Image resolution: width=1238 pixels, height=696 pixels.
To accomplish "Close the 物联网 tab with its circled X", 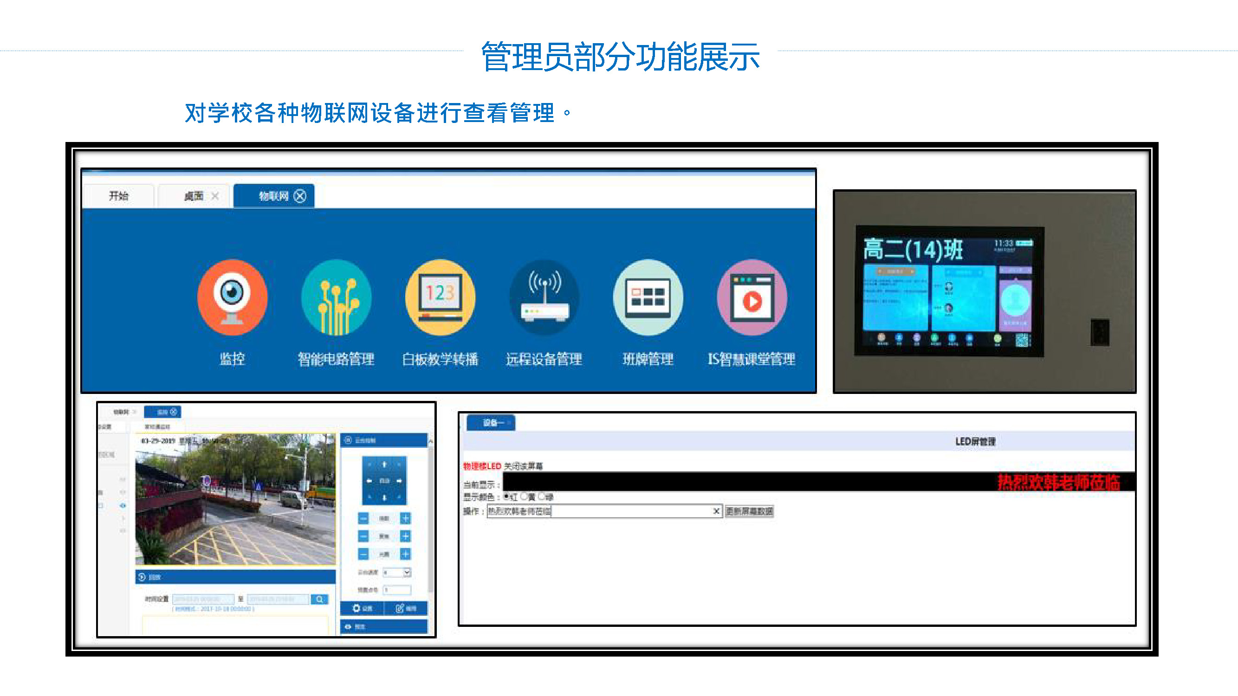I will click(x=300, y=196).
